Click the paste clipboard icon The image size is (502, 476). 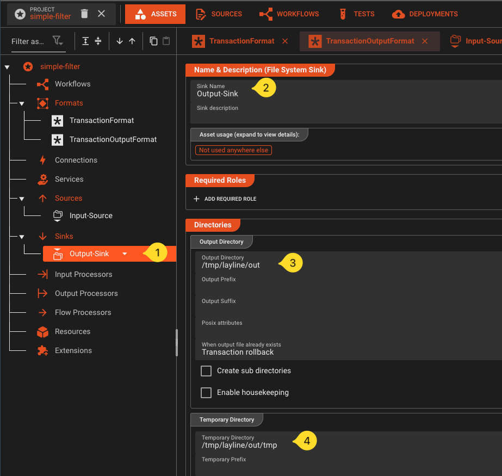166,41
